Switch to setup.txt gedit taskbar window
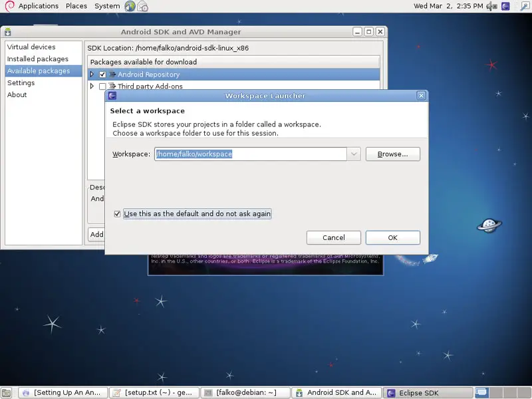 coord(154,392)
